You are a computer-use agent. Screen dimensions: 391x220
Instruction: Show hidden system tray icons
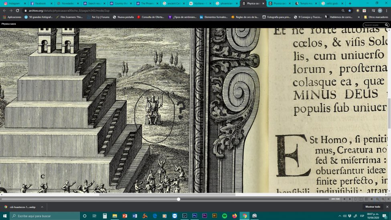(x=340, y=216)
